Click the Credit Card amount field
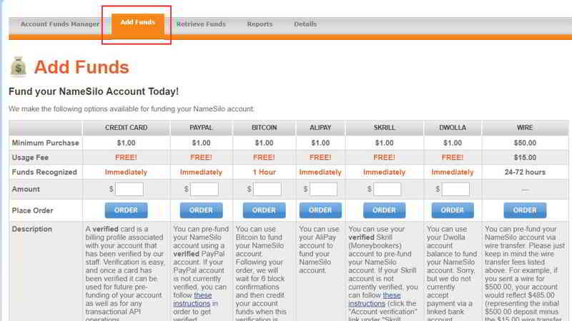Screen dimensions: 572x321 click(129, 189)
